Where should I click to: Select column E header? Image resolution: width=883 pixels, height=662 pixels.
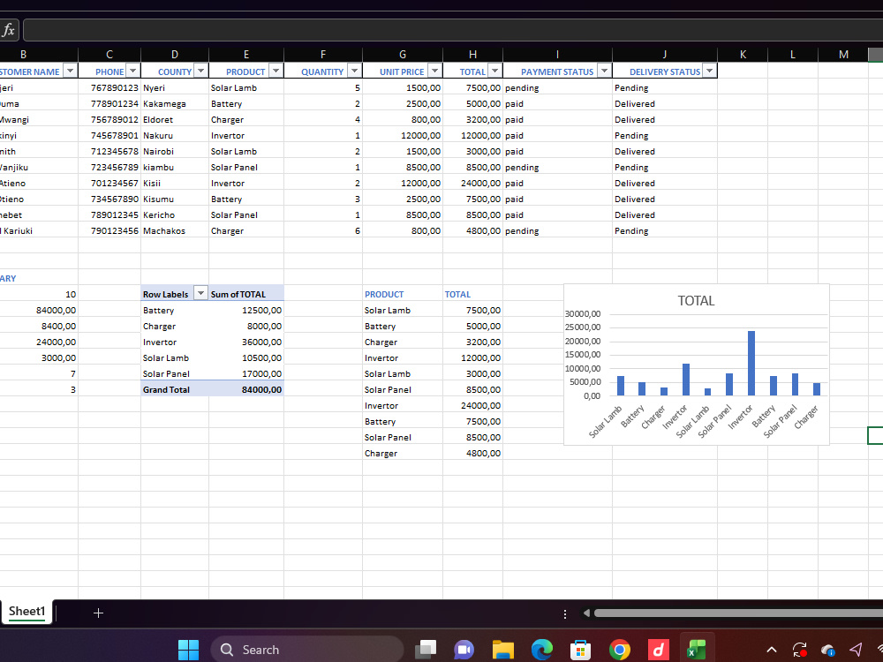pos(246,55)
